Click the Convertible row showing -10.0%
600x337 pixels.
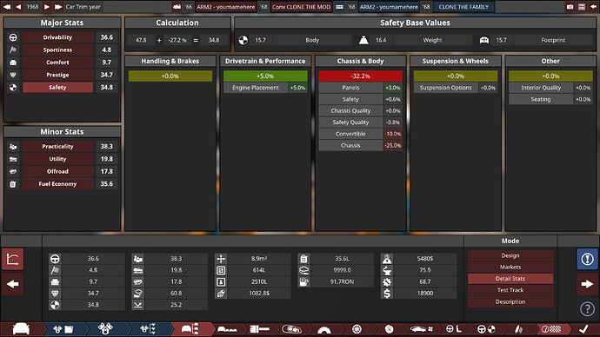[360, 134]
